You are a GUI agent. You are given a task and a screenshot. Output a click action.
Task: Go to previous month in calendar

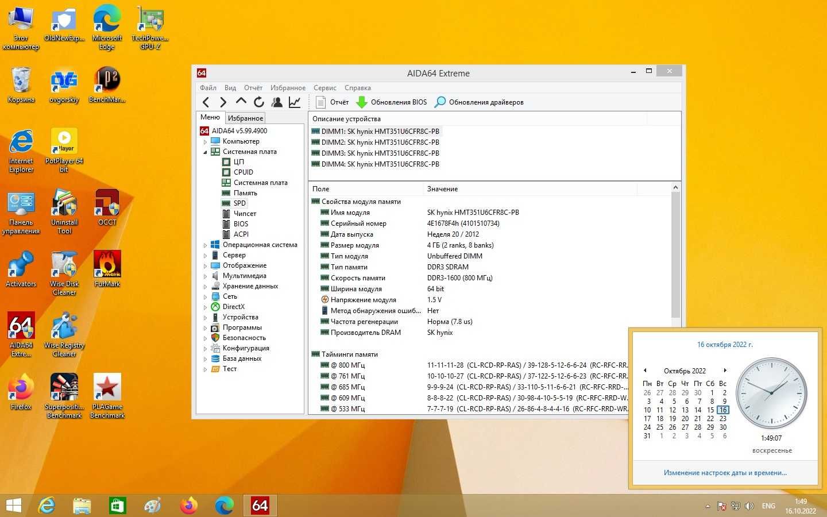pyautogui.click(x=645, y=371)
